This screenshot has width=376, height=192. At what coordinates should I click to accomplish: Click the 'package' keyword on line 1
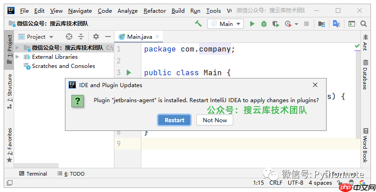pyautogui.click(x=160, y=49)
